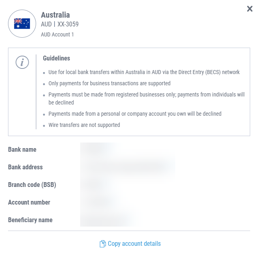Click the AUD | XX-3059 account identifier
This screenshot has height=255, width=259.
pyautogui.click(x=60, y=24)
